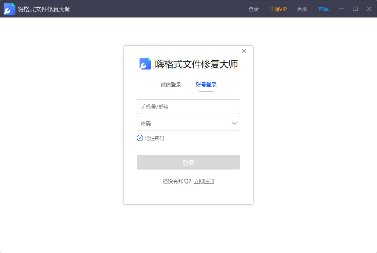Open 登录 in the title bar

pos(253,9)
